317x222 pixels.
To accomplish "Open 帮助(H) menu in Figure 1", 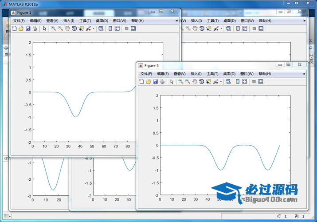I will click(x=137, y=20).
